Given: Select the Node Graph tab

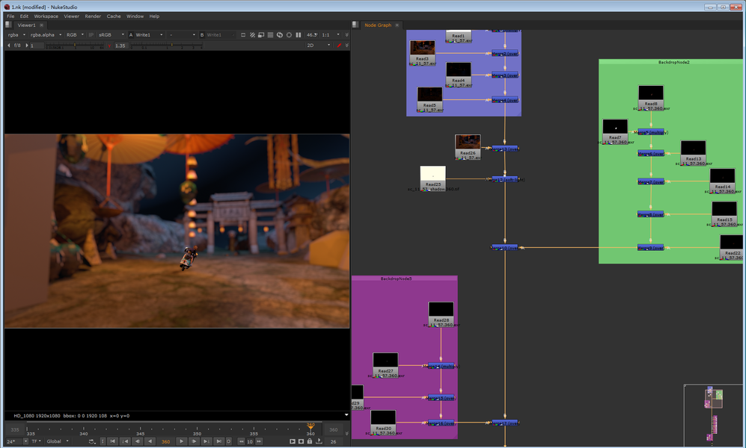Looking at the screenshot, I should tap(378, 25).
